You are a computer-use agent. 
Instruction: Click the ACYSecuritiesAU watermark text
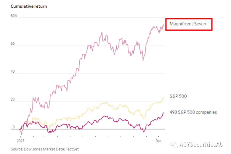tap(201, 145)
